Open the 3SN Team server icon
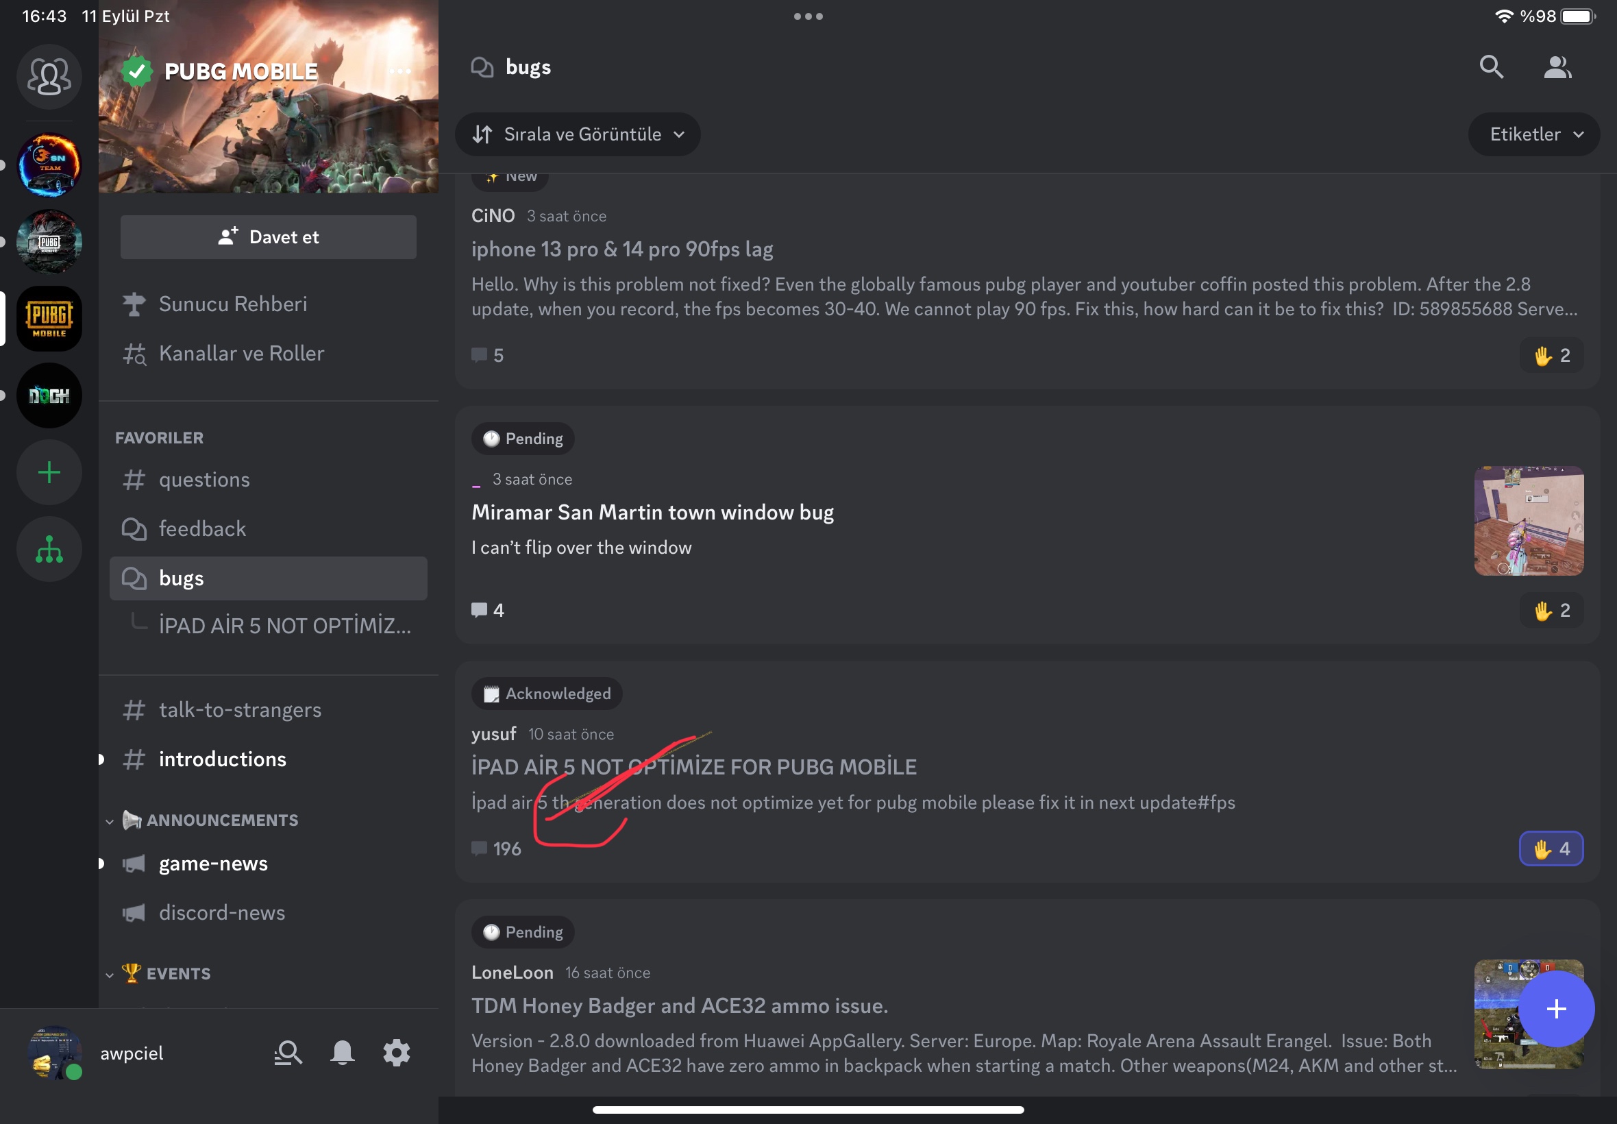The image size is (1617, 1124). pos(49,164)
